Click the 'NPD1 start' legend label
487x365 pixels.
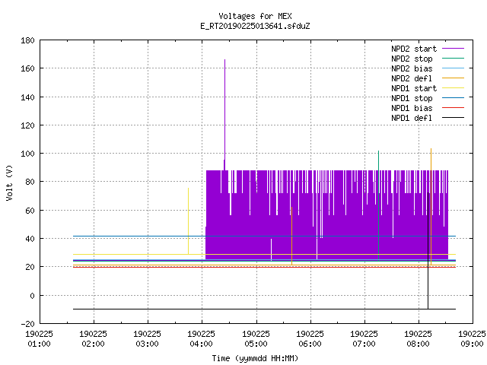click(414, 88)
